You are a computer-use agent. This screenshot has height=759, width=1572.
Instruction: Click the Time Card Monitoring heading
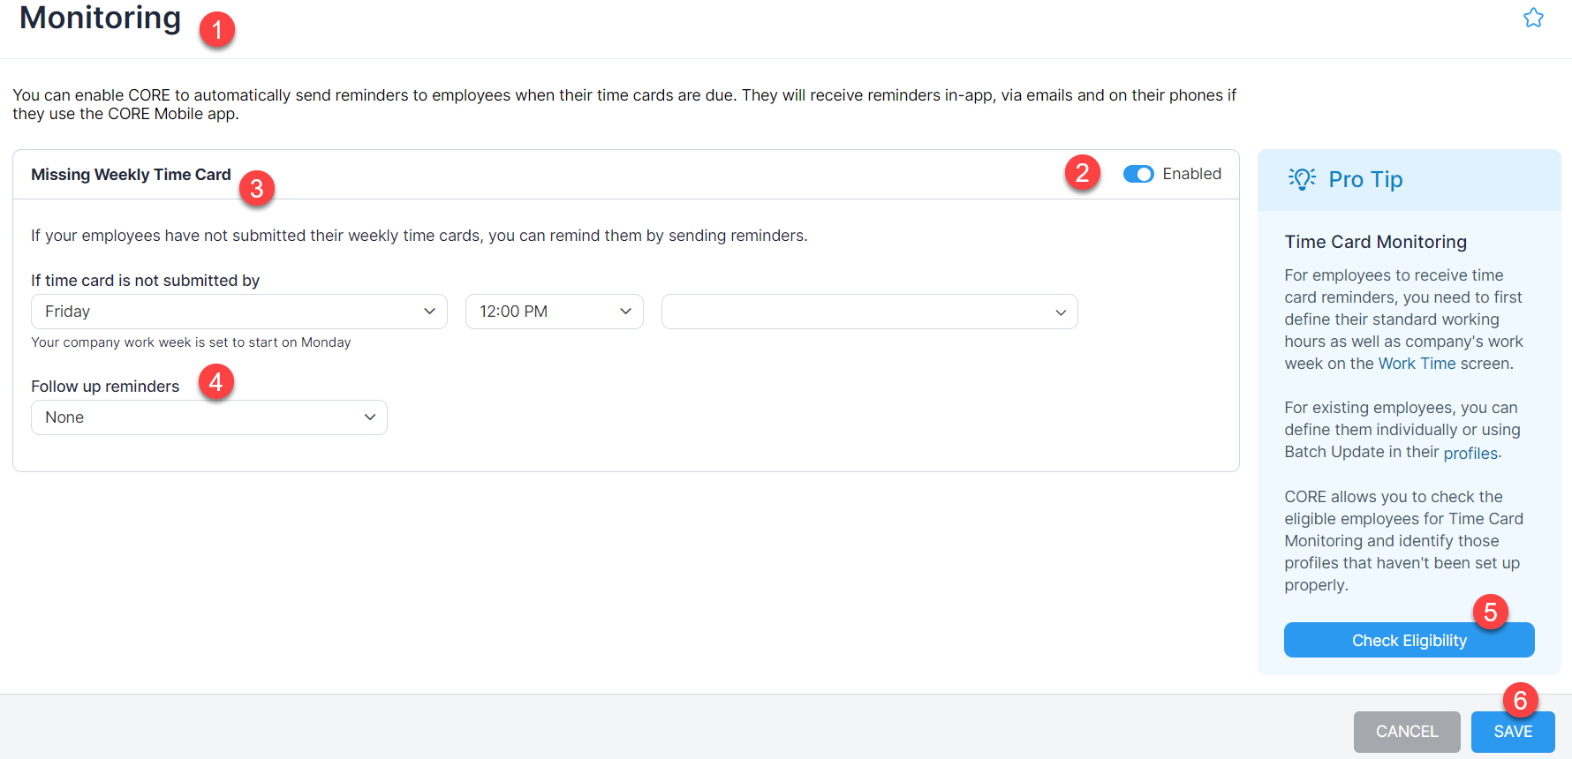pos(1375,241)
